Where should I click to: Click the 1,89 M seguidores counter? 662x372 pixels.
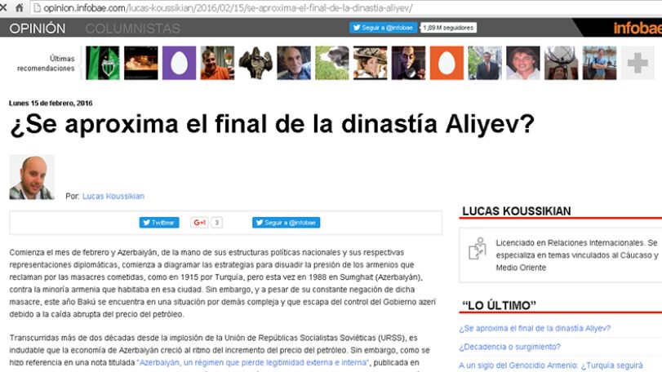pos(448,28)
